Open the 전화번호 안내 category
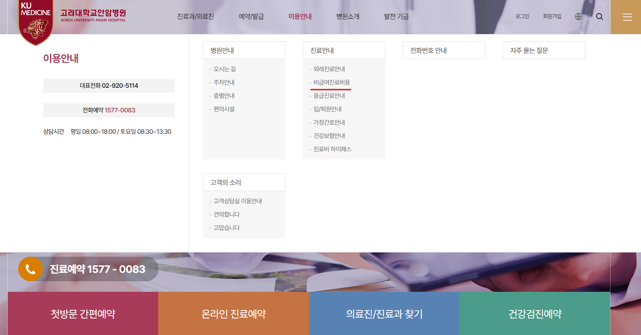Image resolution: width=641 pixels, height=335 pixels. (x=444, y=50)
